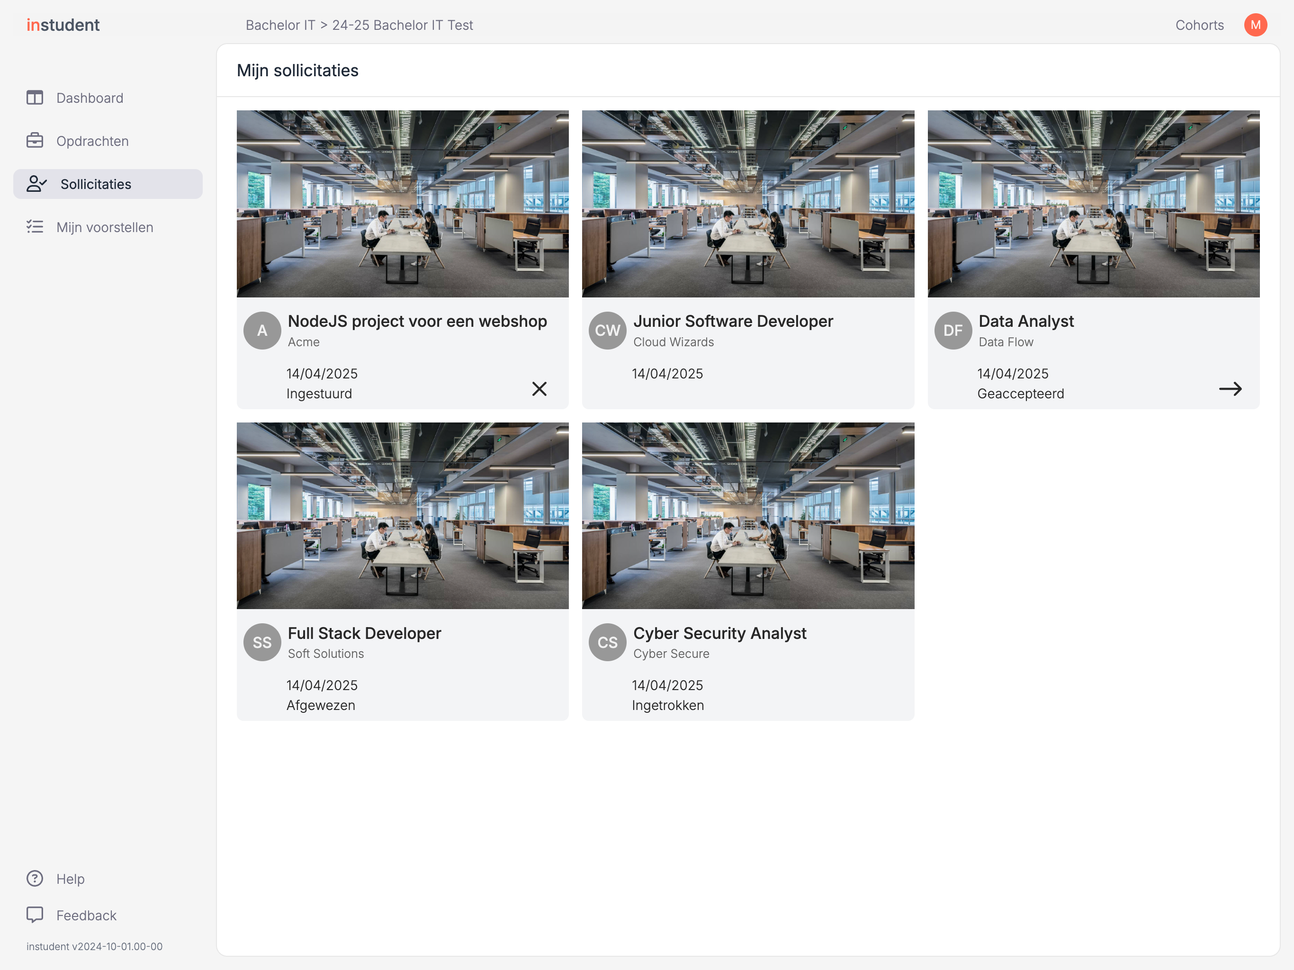
Task: Click the instudent logo
Action: pyautogui.click(x=63, y=25)
